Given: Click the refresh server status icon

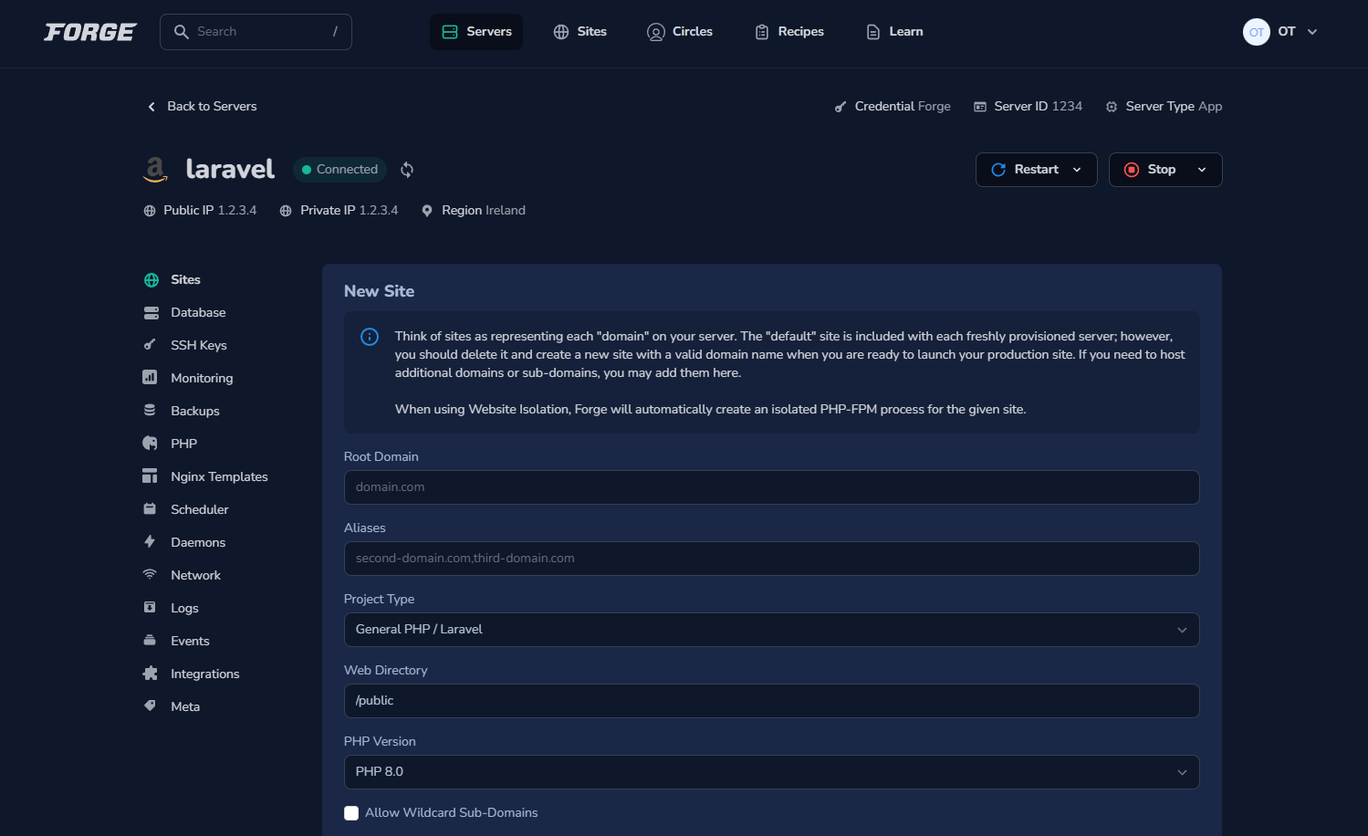Looking at the screenshot, I should [407, 170].
